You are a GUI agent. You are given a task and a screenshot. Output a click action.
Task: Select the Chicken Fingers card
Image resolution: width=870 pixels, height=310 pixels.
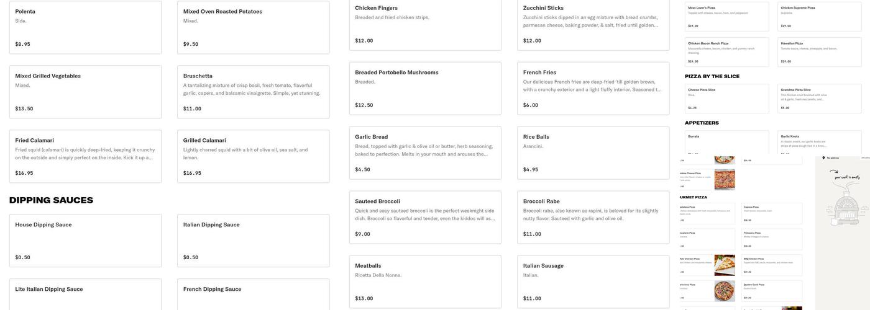425,24
